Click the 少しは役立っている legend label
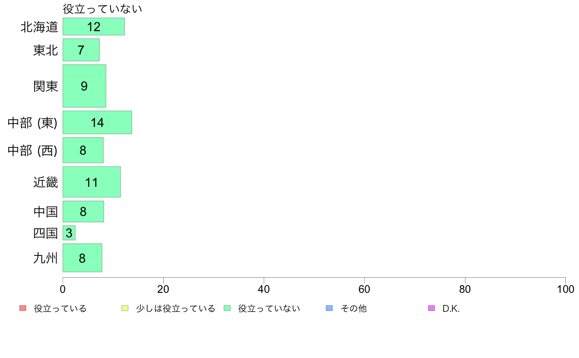579x358 pixels. 175,308
